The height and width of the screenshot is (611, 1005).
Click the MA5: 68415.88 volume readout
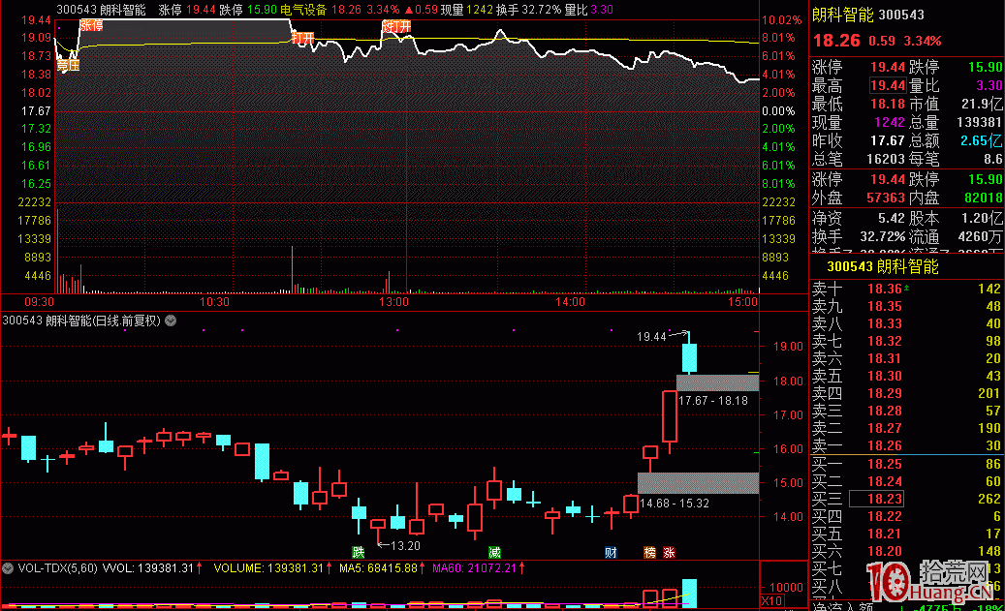[378, 568]
